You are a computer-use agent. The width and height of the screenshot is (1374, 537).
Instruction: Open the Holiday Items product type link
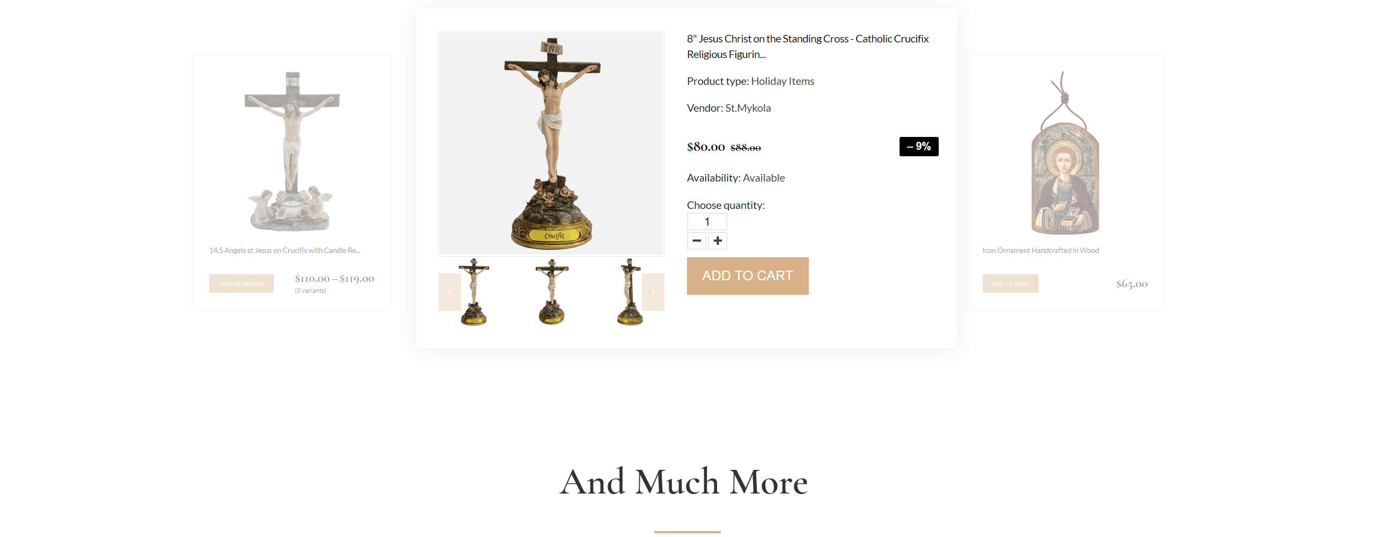[783, 81]
